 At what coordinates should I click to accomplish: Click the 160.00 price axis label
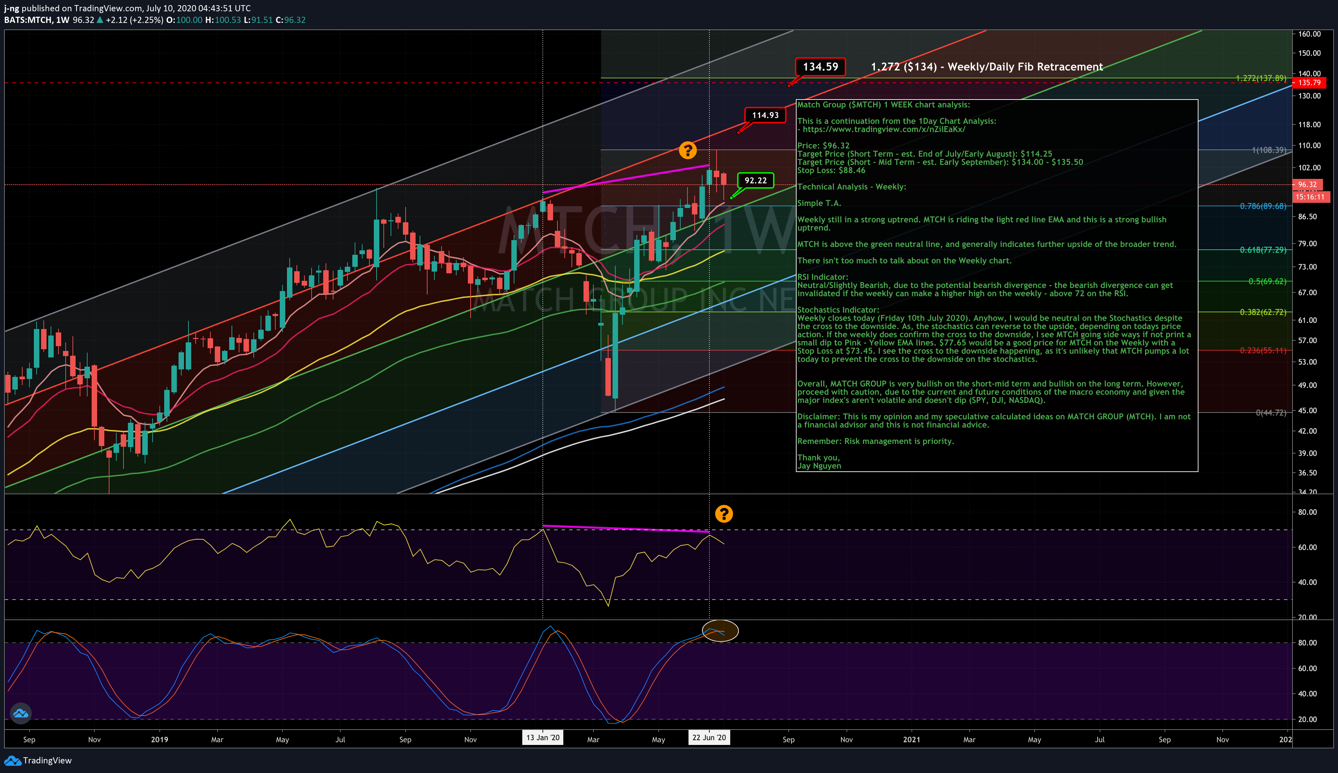1309,34
